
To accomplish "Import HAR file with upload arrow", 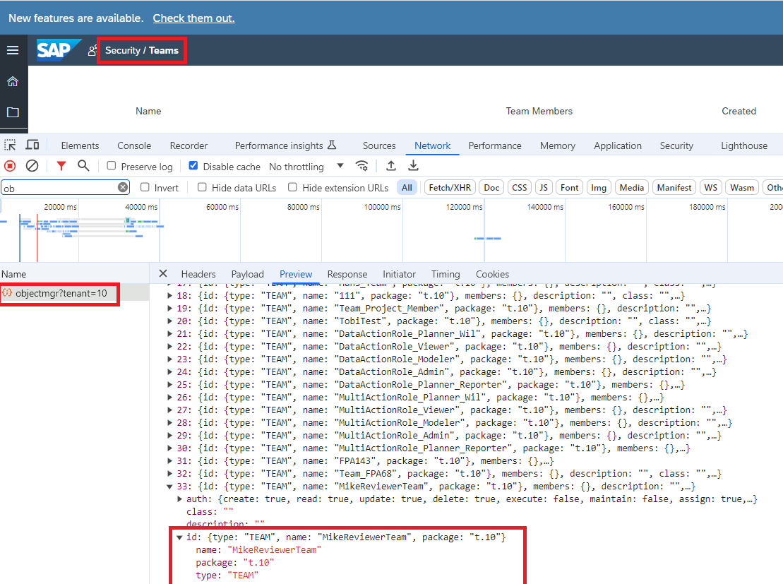I will [391, 166].
